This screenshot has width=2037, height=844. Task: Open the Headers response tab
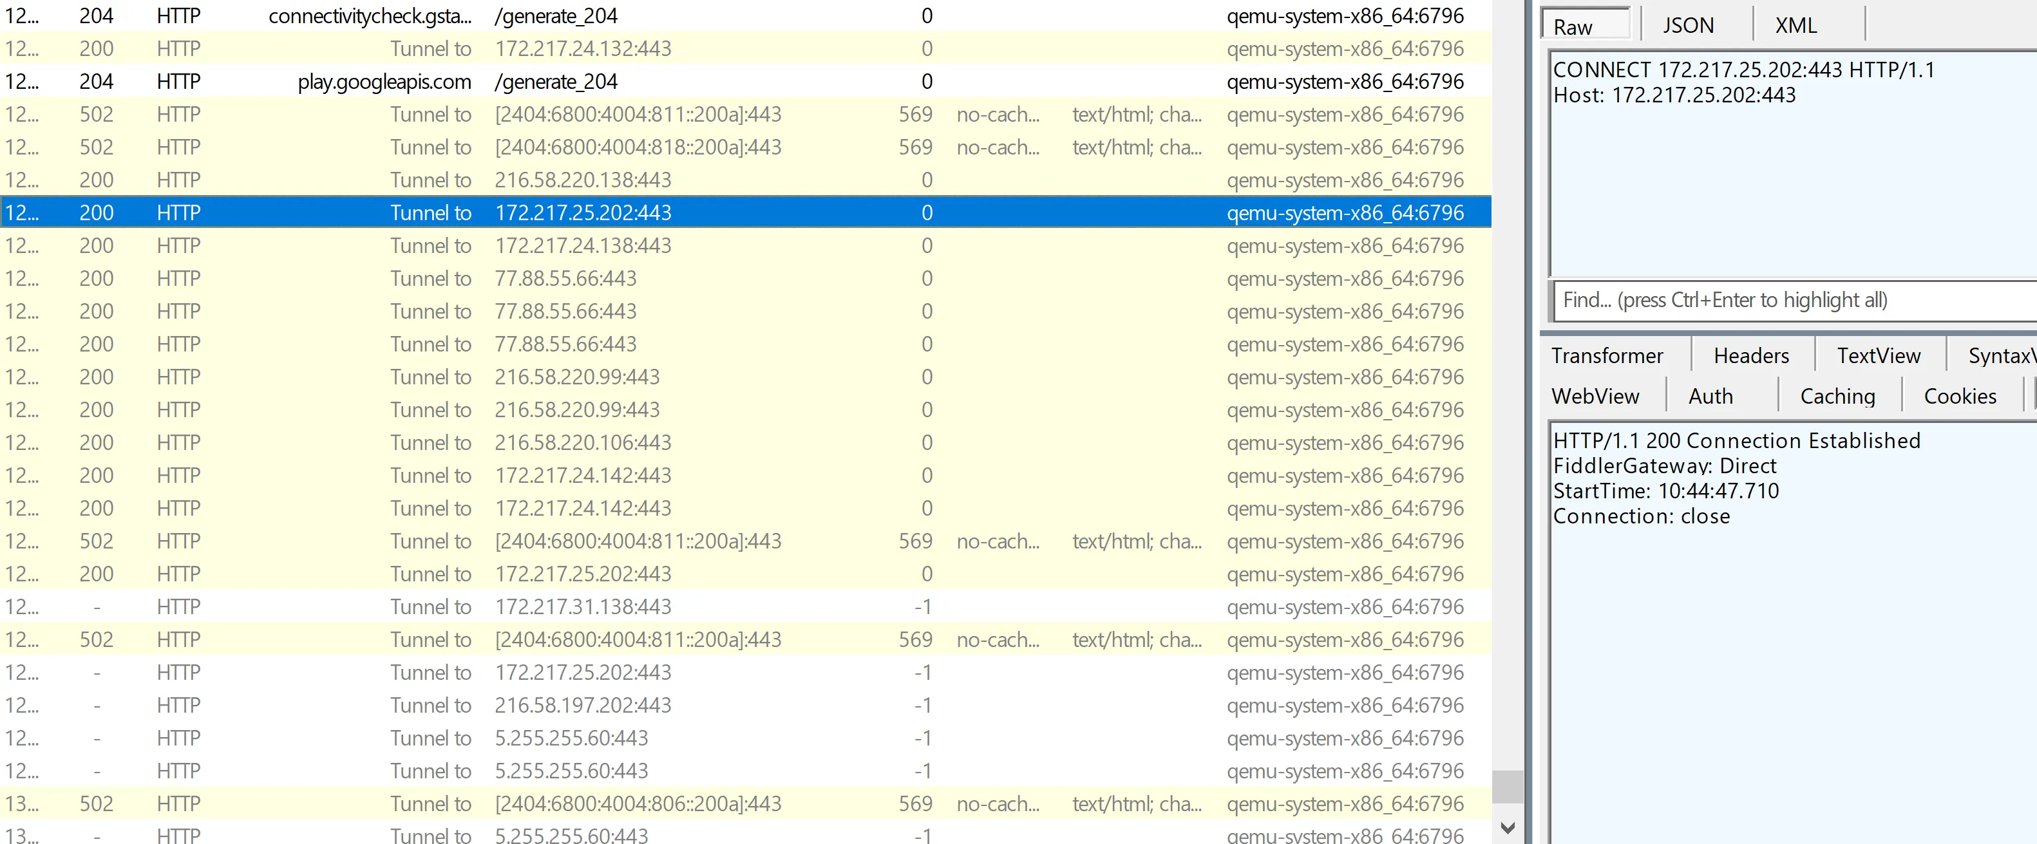tap(1751, 355)
